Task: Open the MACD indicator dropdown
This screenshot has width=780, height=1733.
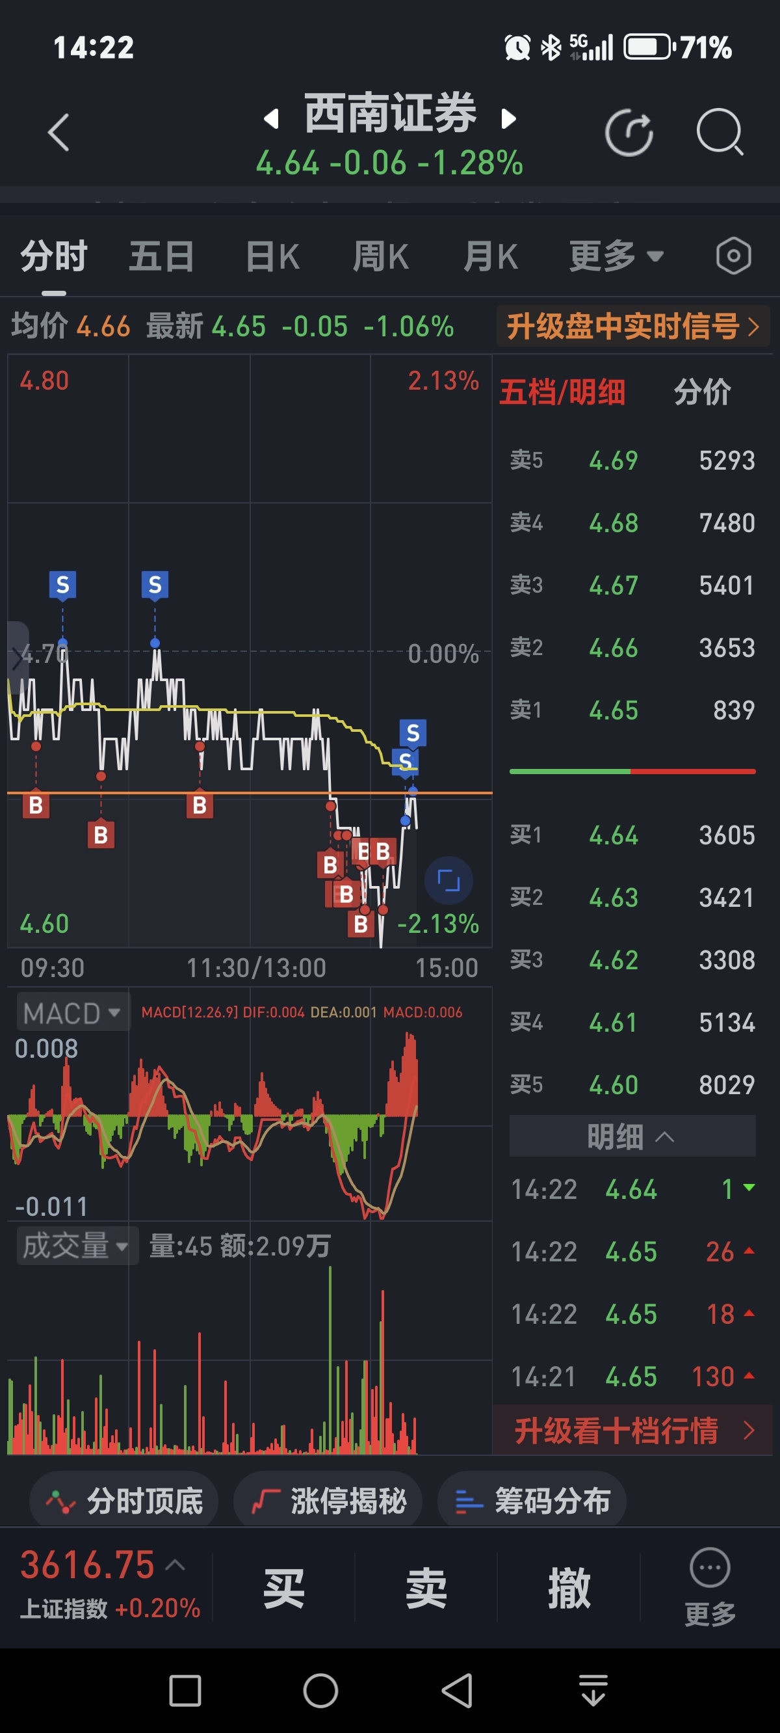Action: (x=73, y=1013)
